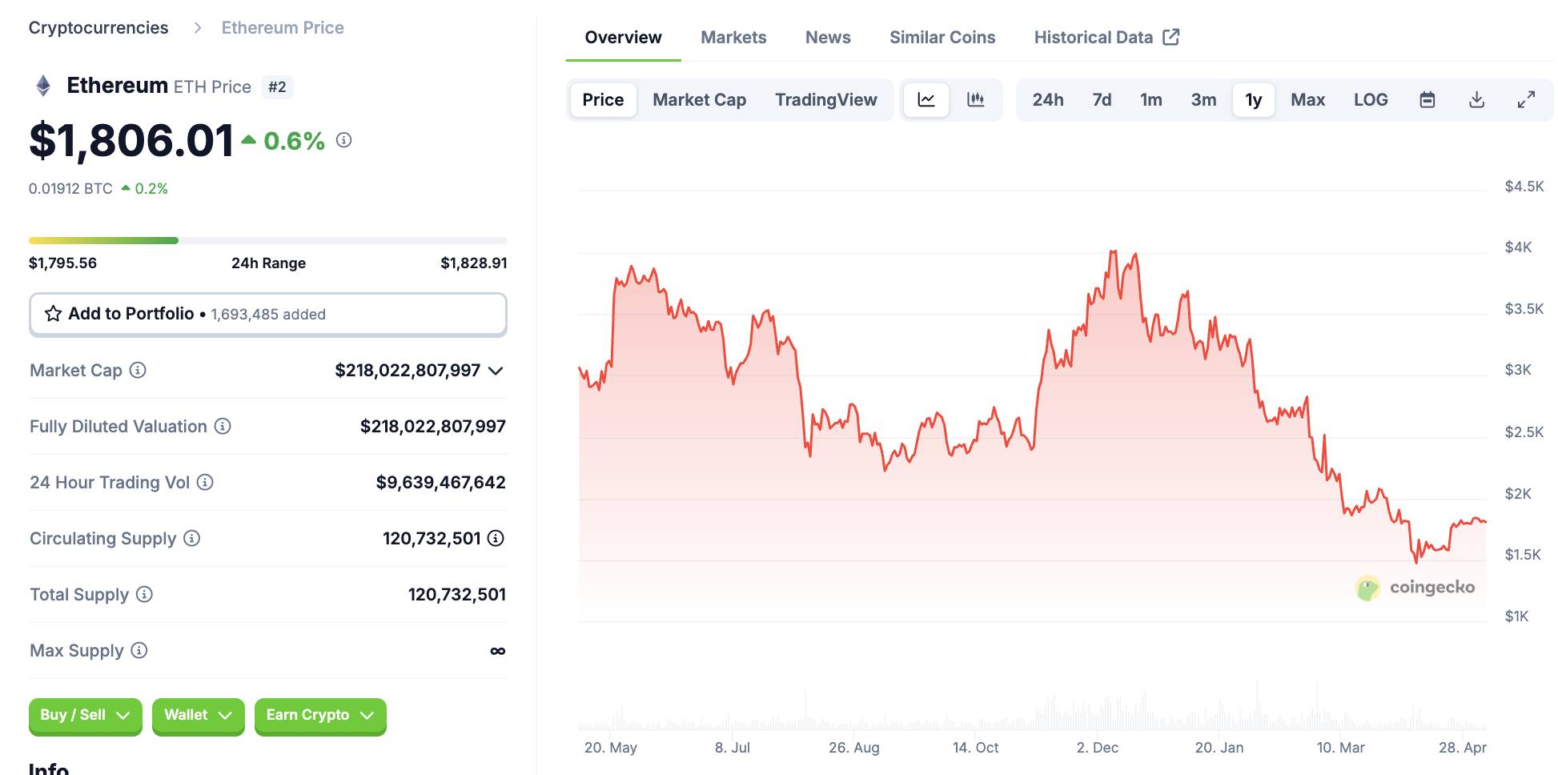
Task: Open the Buy / Sell dropdown
Action: pos(85,715)
